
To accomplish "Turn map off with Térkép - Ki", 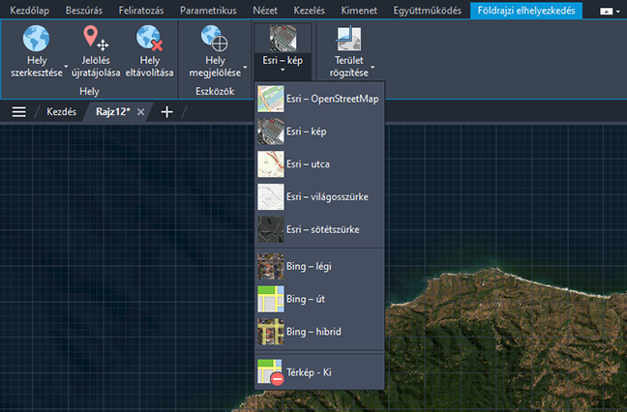I will [319, 372].
